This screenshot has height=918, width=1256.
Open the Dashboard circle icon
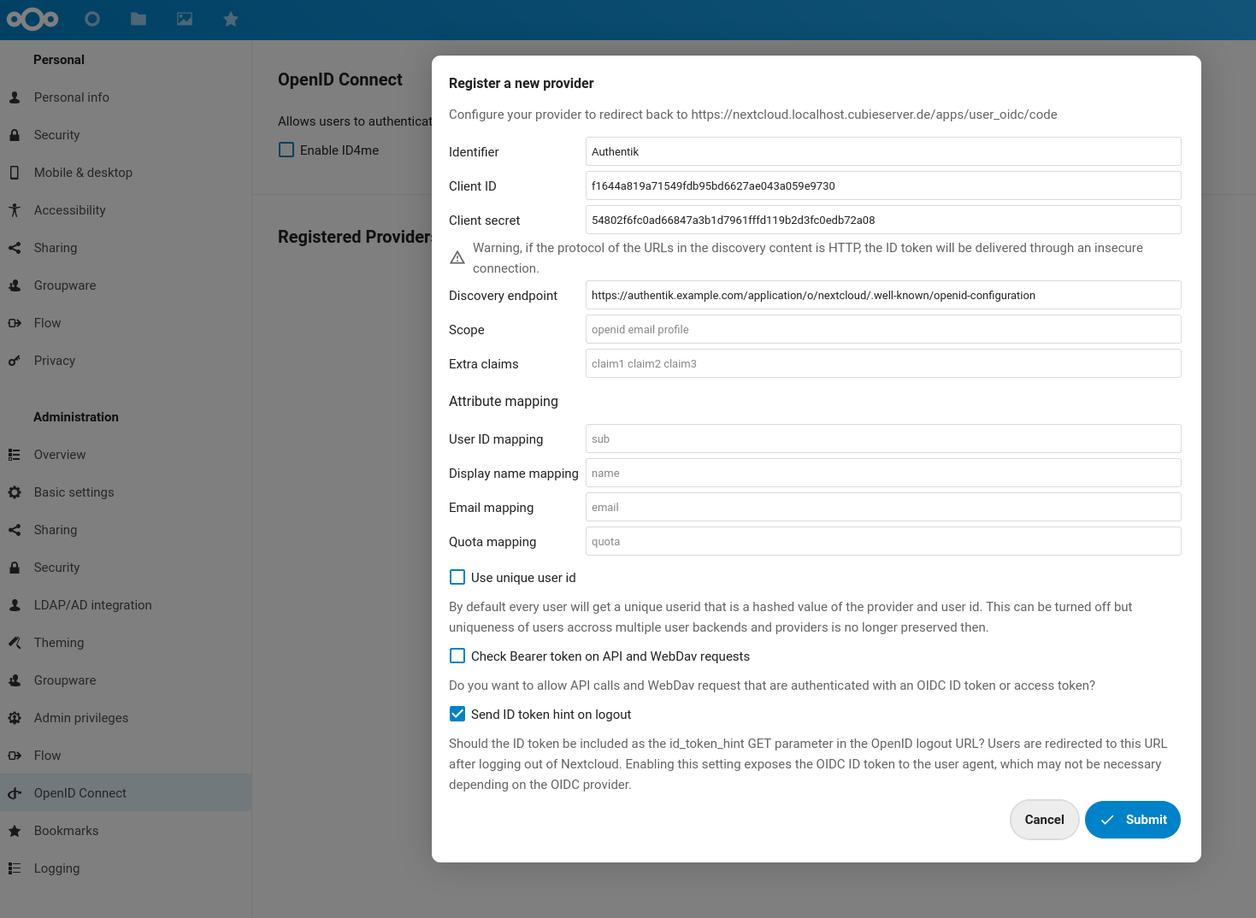pyautogui.click(x=92, y=19)
